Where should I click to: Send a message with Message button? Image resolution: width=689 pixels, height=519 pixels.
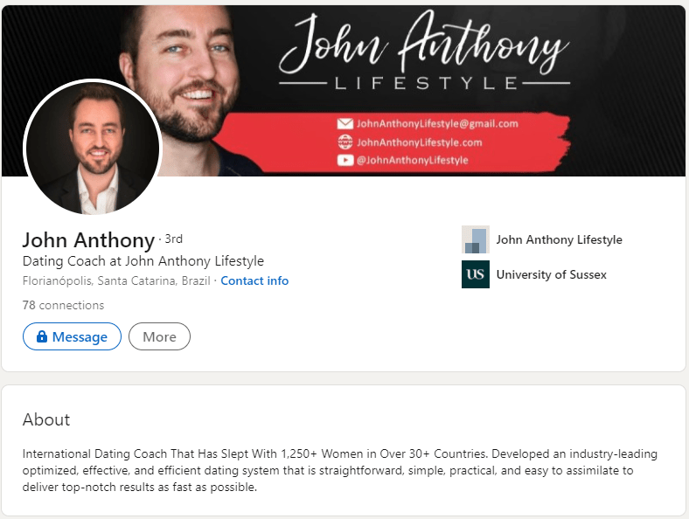(x=72, y=336)
